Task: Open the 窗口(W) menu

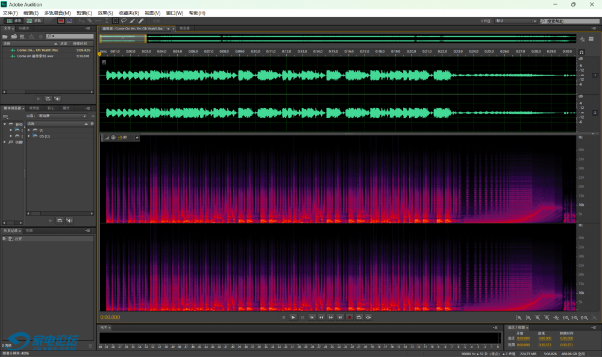Action: point(174,13)
